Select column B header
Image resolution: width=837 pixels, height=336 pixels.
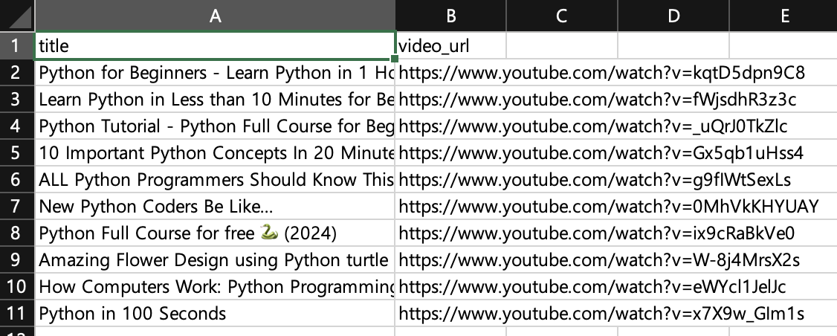coord(450,16)
